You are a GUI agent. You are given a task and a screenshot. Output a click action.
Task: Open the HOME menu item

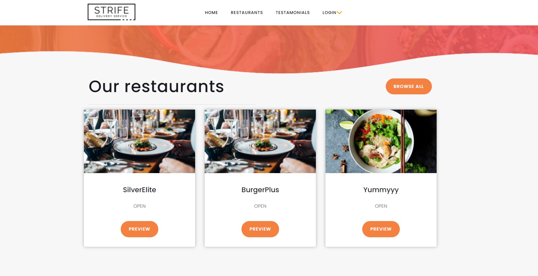coord(211,13)
